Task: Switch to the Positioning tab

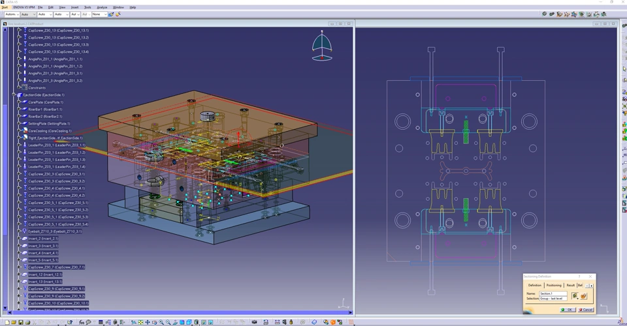Action: tap(554, 286)
